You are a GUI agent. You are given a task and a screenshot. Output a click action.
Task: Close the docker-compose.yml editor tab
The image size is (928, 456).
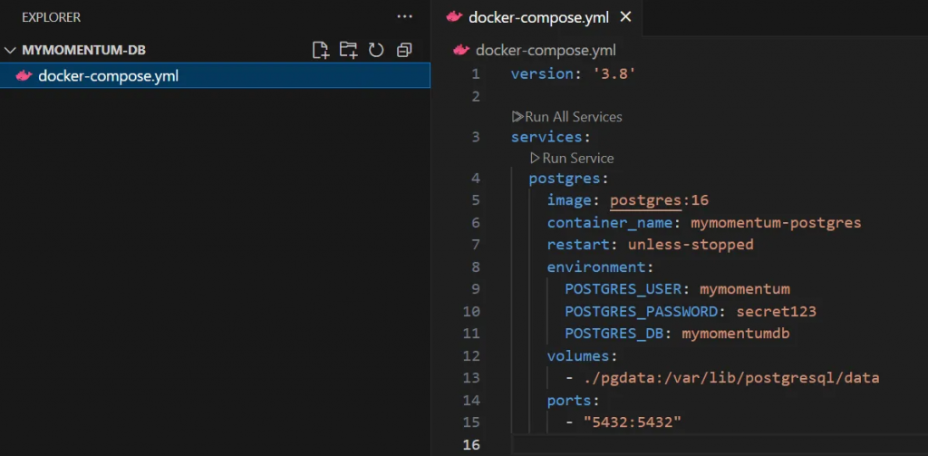click(x=625, y=17)
